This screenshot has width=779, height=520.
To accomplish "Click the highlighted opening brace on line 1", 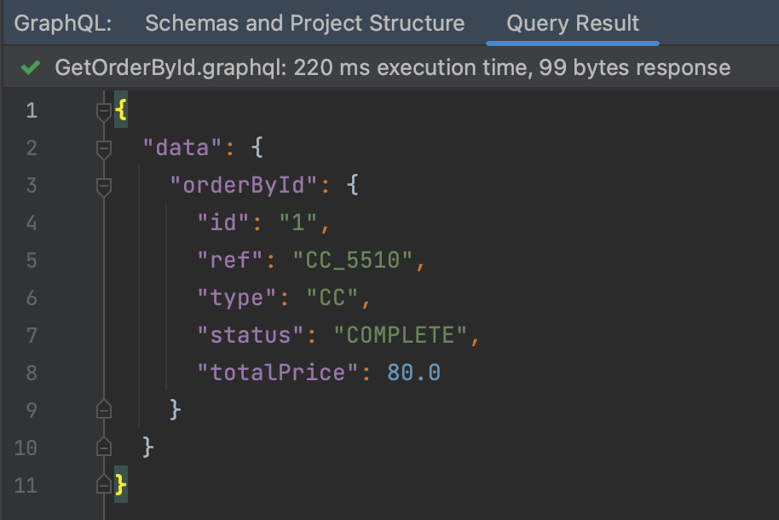I will click(121, 111).
